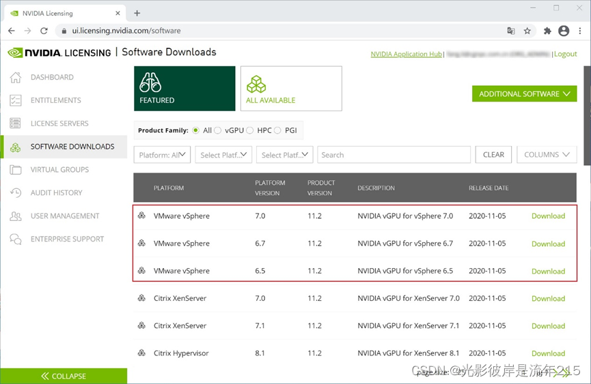591x384 pixels.
Task: Click the vSphere 6.7 row product icon
Action: [141, 243]
